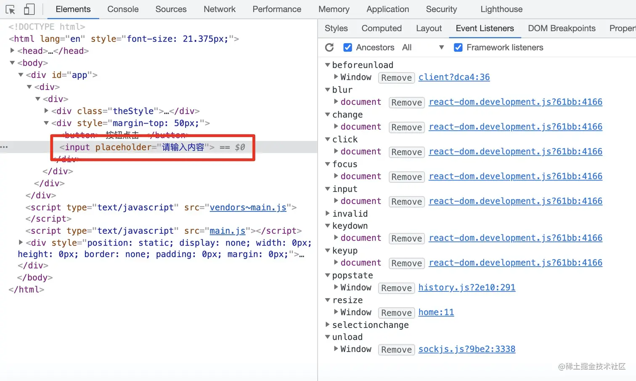Image resolution: width=636 pixels, height=381 pixels.
Task: Open the main.js script link
Action: click(227, 231)
